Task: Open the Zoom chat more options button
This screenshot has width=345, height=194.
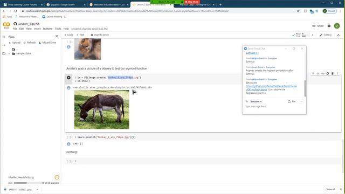Action: [301, 101]
